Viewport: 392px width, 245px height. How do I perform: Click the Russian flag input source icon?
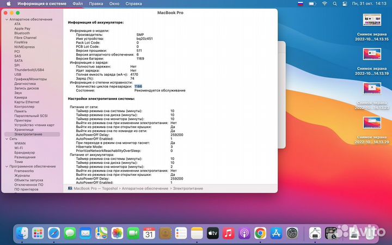(300, 4)
